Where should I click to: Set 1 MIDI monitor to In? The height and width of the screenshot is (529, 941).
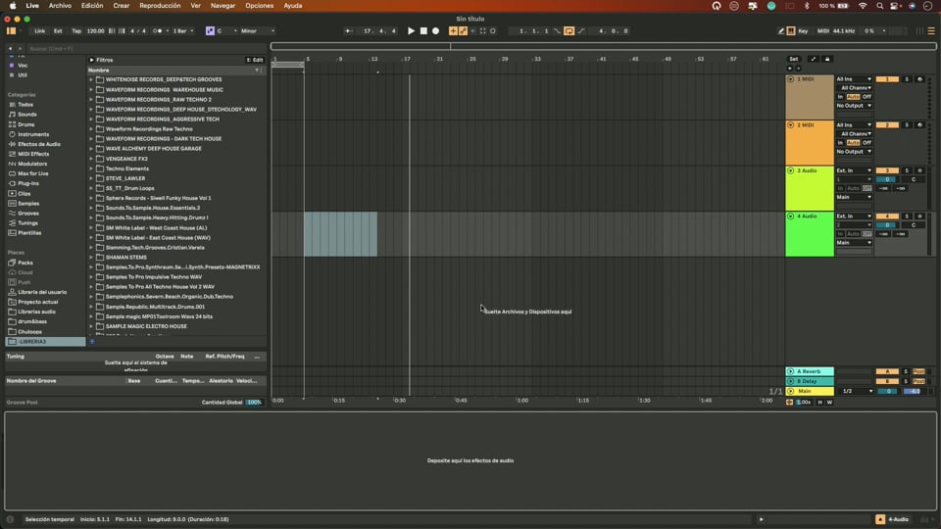[840, 97]
